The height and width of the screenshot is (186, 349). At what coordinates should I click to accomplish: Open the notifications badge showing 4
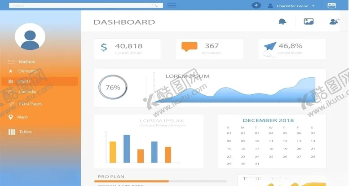[256, 5]
